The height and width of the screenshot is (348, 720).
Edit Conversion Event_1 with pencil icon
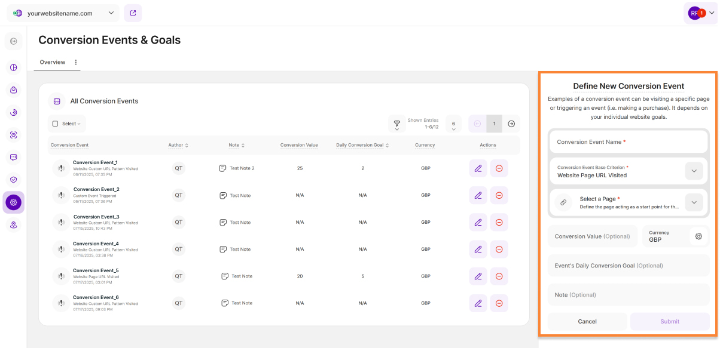[x=478, y=168]
